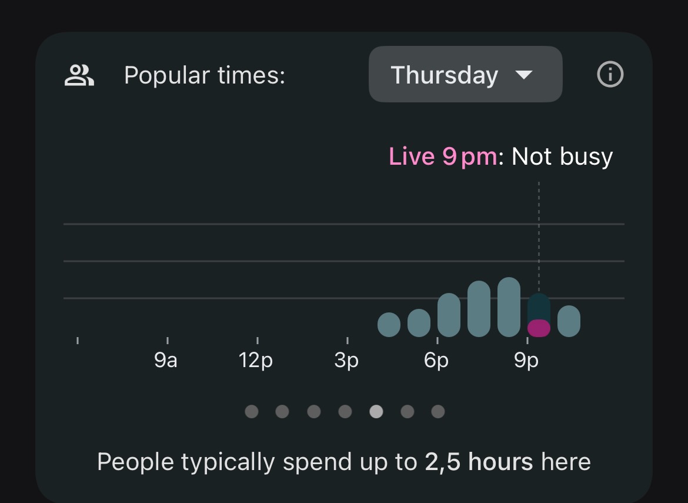The width and height of the screenshot is (688, 503).
Task: Click the dropdown arrow in the Thursday selector
Action: click(x=523, y=75)
